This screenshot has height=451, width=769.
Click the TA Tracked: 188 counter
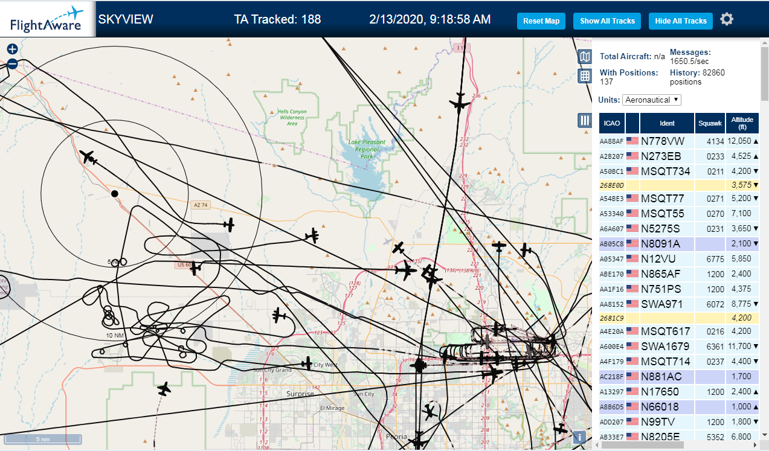tap(277, 19)
